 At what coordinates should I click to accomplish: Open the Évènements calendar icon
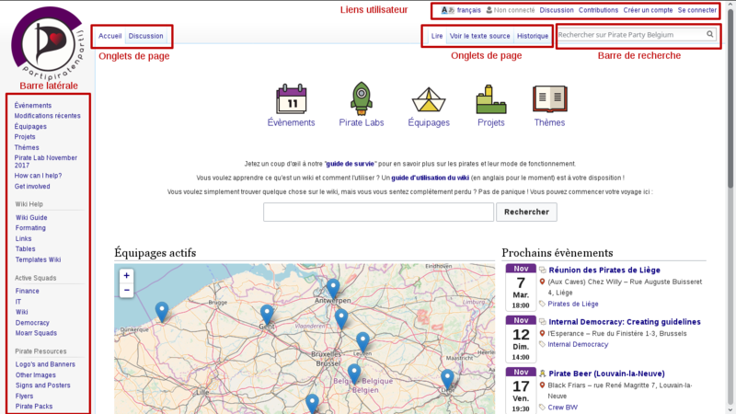tap(291, 98)
